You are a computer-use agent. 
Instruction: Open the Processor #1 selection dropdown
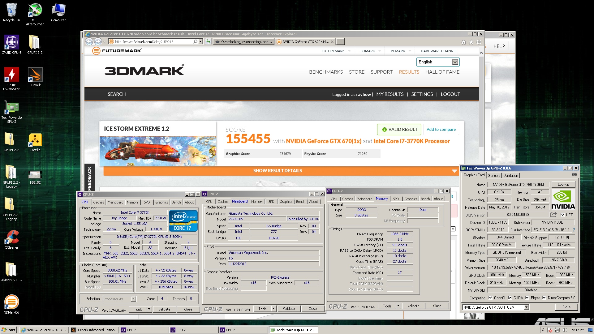(119, 299)
